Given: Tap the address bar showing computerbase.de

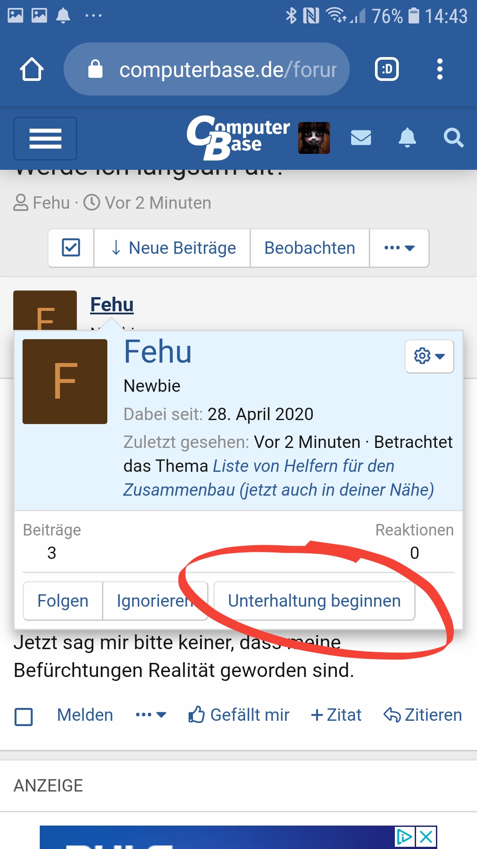Looking at the screenshot, I should 208,69.
